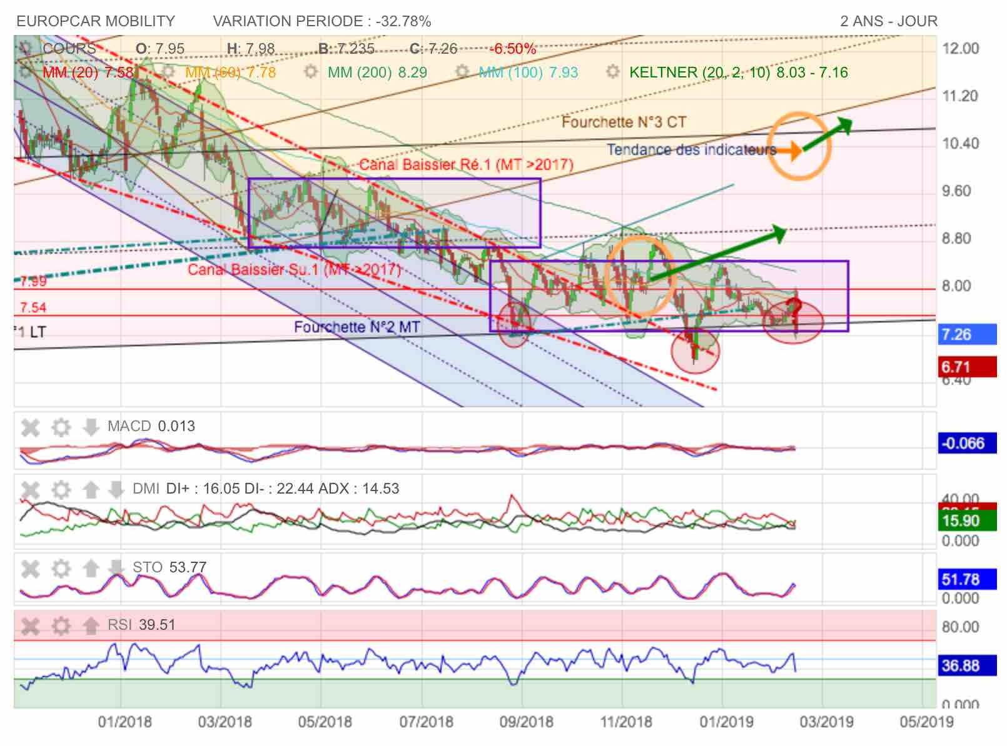1007x746 pixels.
Task: Open settings gear for KELTNER indicator
Action: (x=613, y=72)
